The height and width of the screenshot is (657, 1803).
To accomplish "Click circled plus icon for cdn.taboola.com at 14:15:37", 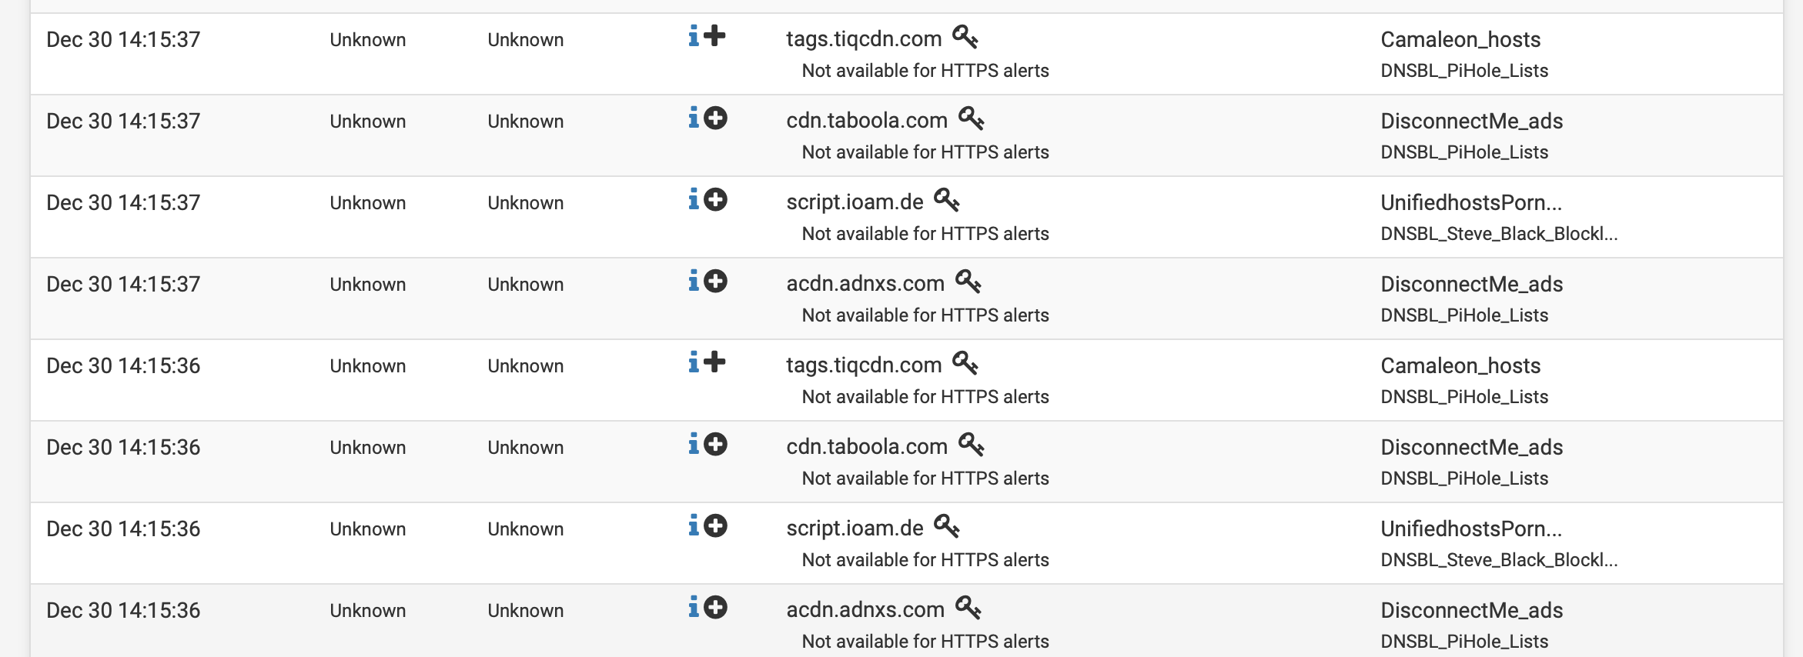I will (x=716, y=118).
